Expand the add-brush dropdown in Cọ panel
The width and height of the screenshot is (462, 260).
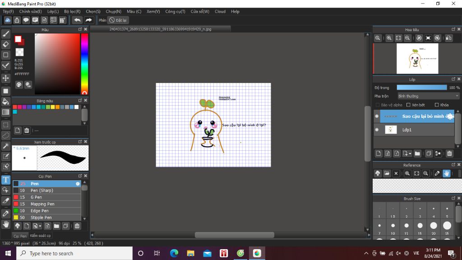pos(40,226)
